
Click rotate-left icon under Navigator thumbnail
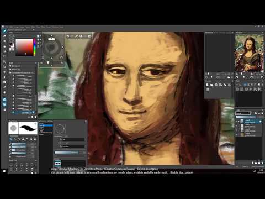(237, 77)
